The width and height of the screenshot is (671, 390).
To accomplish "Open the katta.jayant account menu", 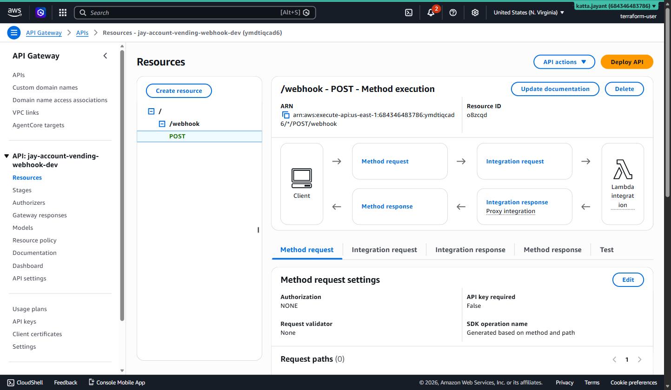I will [x=616, y=6].
